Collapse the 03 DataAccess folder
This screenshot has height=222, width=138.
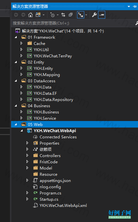click(x=16, y=81)
